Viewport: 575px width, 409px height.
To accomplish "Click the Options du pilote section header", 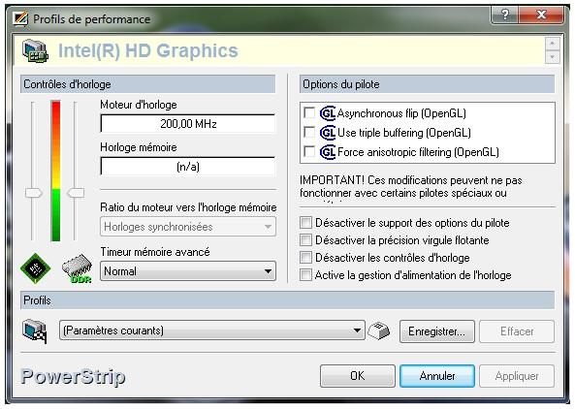I will point(428,84).
